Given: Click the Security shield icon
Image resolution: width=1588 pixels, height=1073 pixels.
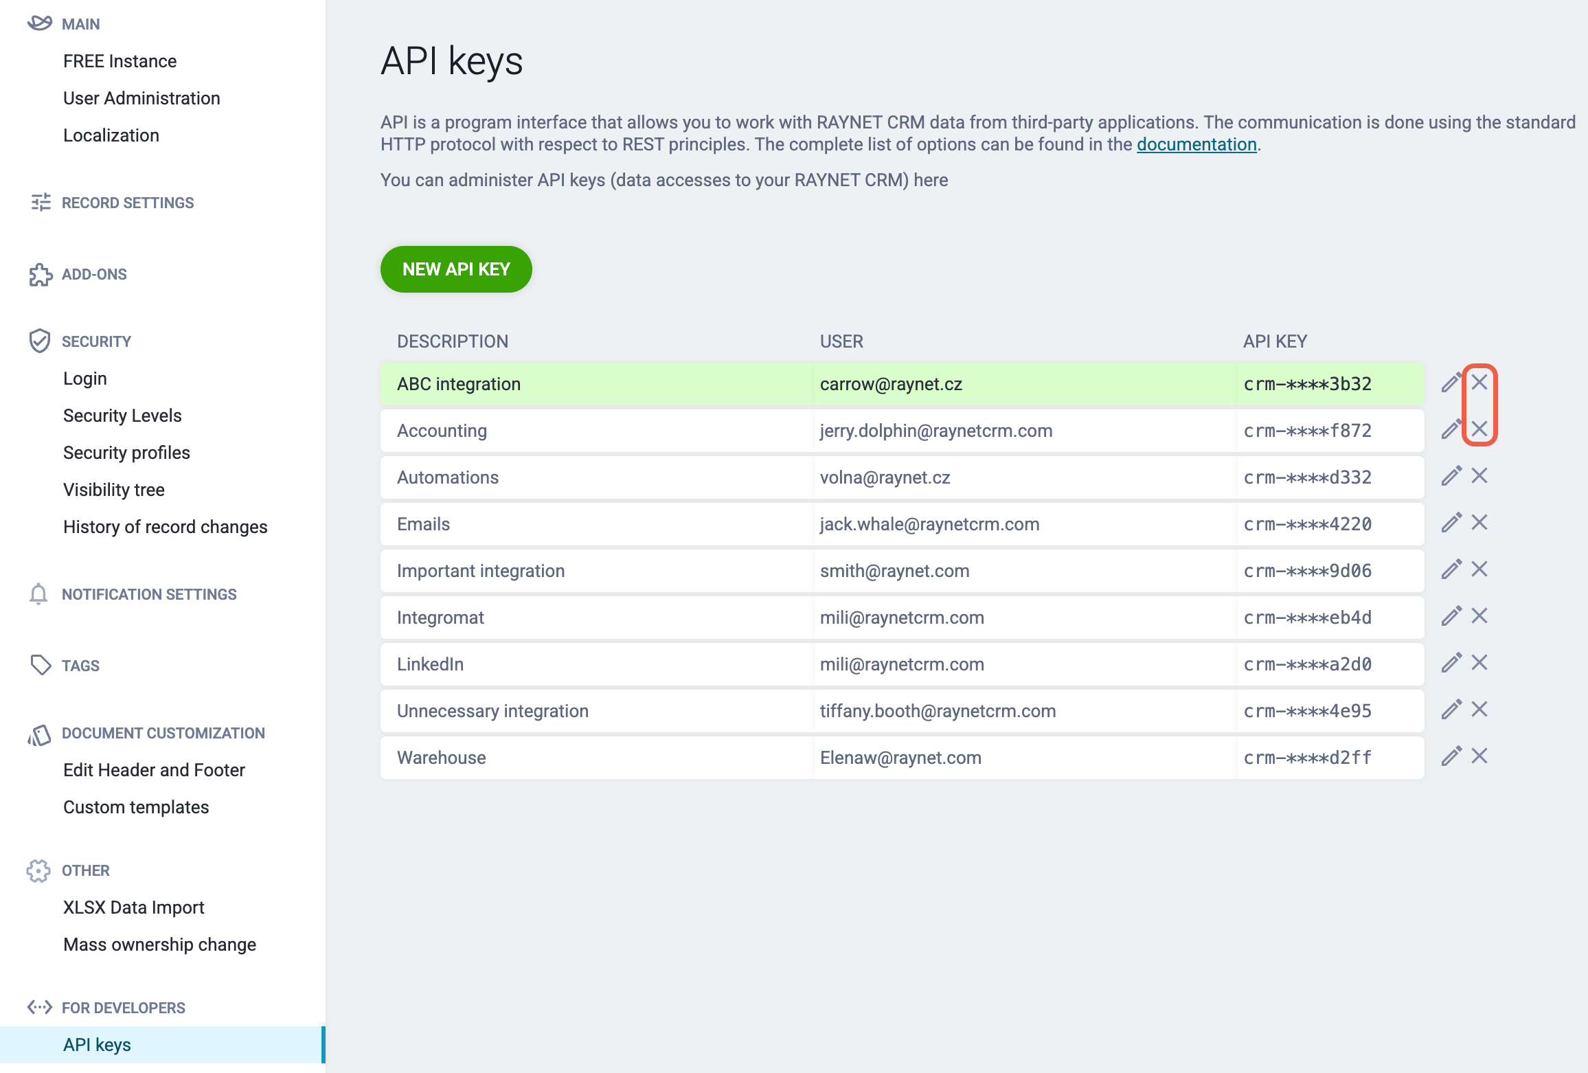Looking at the screenshot, I should 40,341.
